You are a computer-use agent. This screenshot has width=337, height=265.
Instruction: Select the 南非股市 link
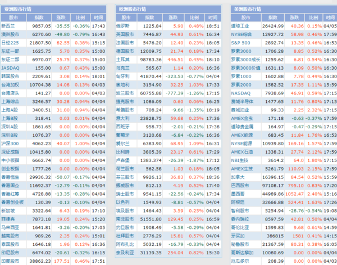click(125, 219)
